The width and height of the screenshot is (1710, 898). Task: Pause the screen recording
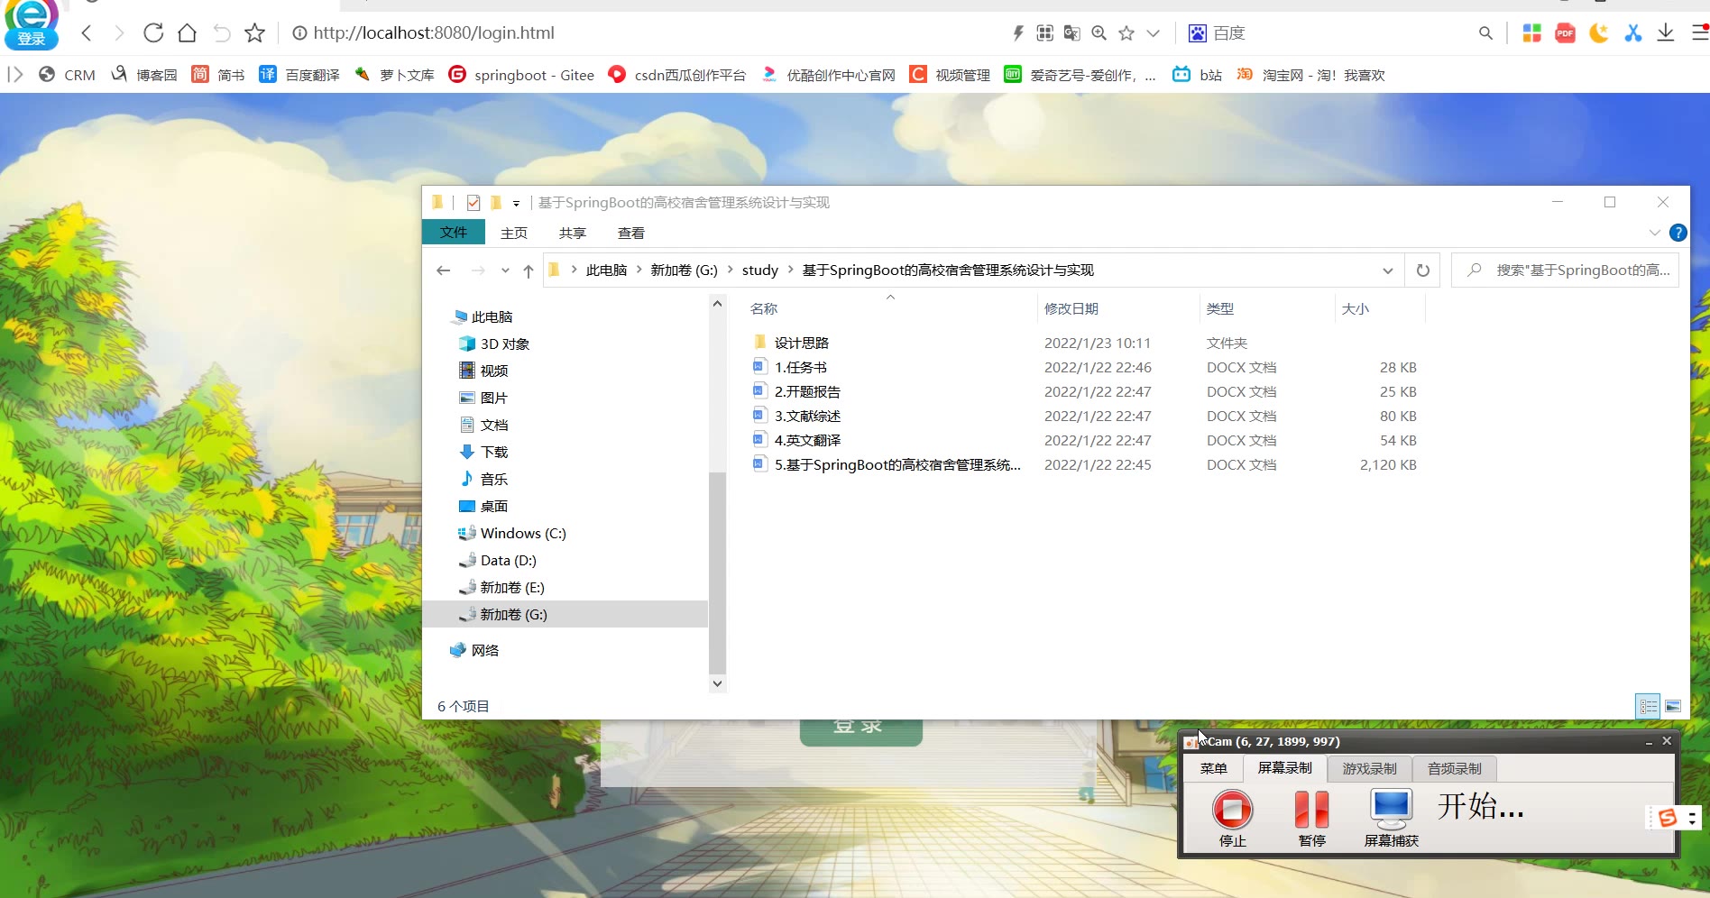click(x=1311, y=810)
